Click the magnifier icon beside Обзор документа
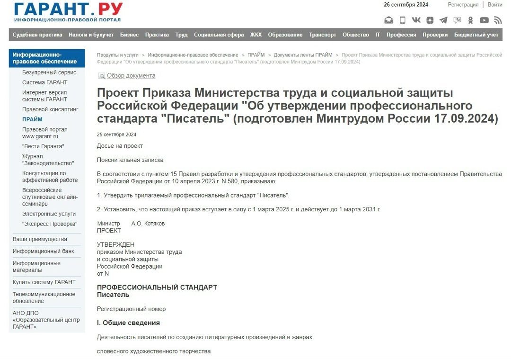Viewport: 511px width, 360px height. click(102, 76)
